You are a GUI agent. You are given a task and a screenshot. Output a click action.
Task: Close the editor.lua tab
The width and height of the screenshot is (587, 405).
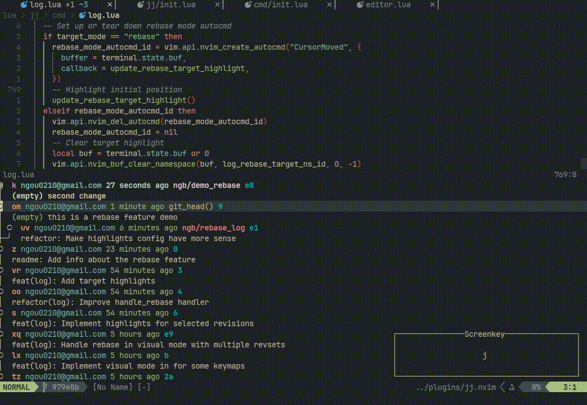(x=432, y=5)
